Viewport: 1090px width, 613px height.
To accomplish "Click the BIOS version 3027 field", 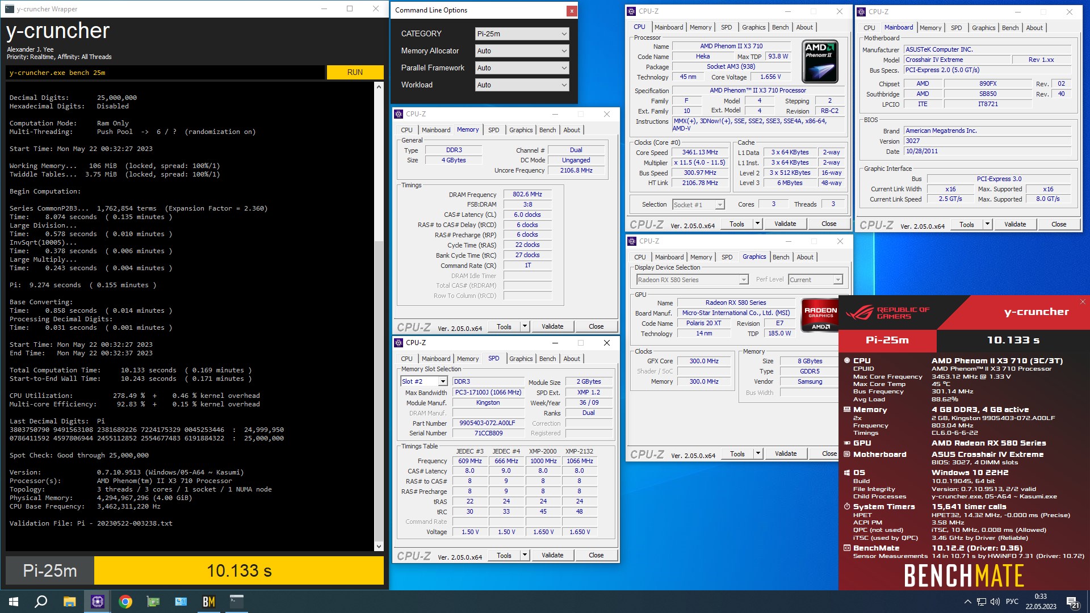I will (x=987, y=141).
